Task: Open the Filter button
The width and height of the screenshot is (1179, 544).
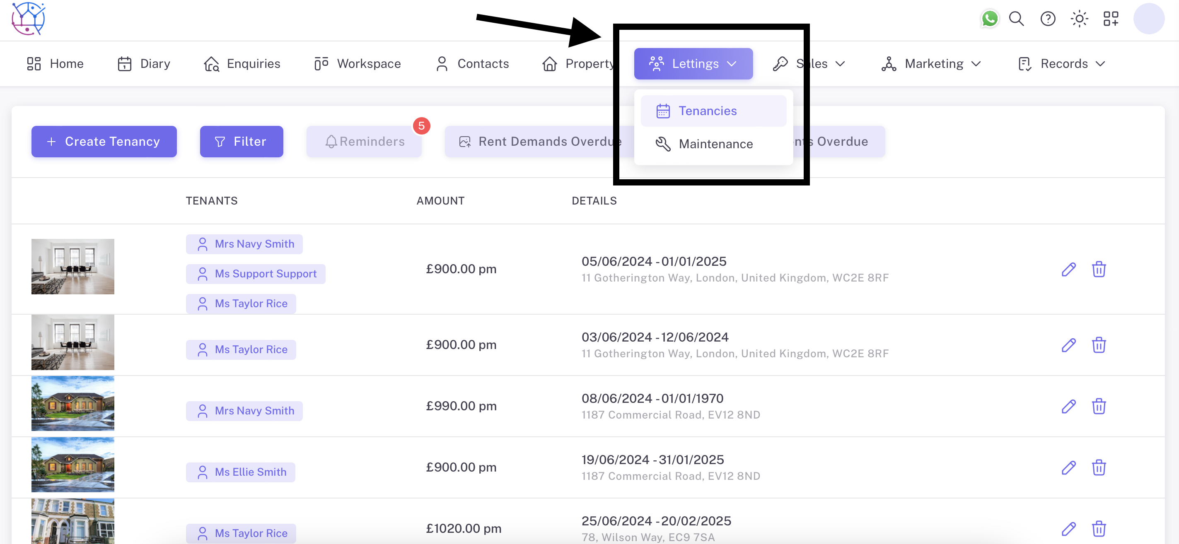Action: click(241, 141)
